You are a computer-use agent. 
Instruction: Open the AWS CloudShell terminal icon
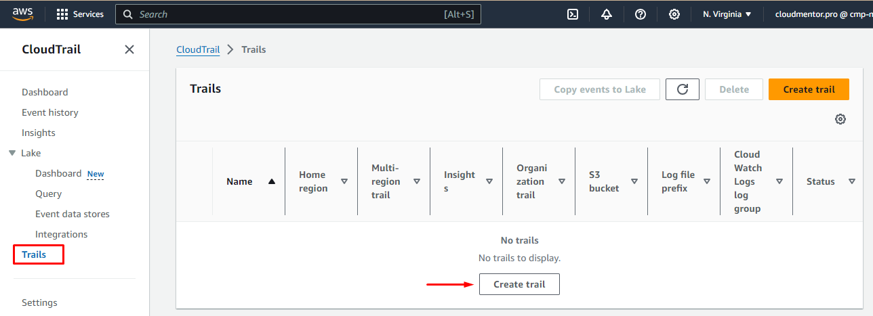pos(573,14)
